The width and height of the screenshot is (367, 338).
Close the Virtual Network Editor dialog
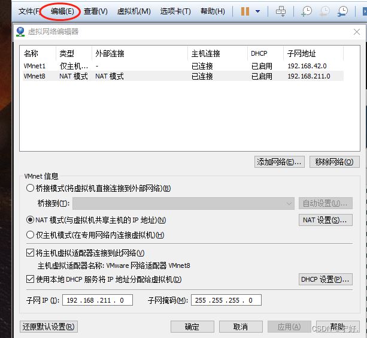tap(357, 32)
